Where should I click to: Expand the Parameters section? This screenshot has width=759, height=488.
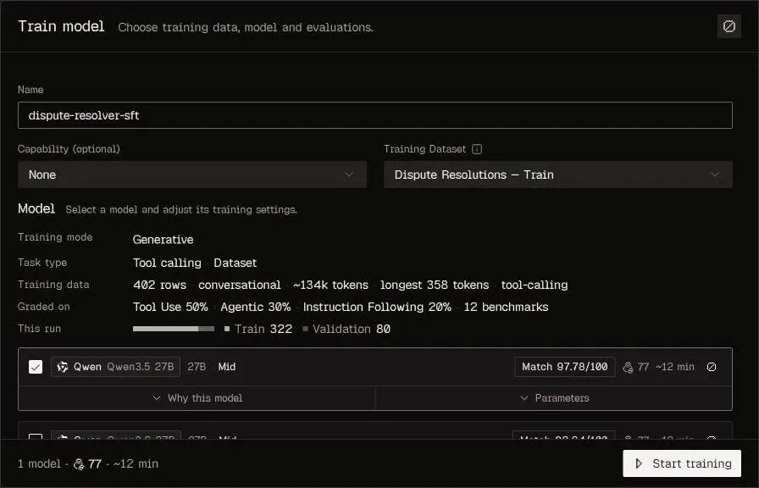554,398
